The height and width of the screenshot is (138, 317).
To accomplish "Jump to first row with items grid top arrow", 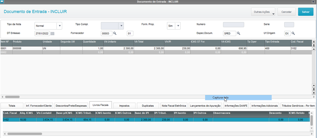I will click(314, 42).
